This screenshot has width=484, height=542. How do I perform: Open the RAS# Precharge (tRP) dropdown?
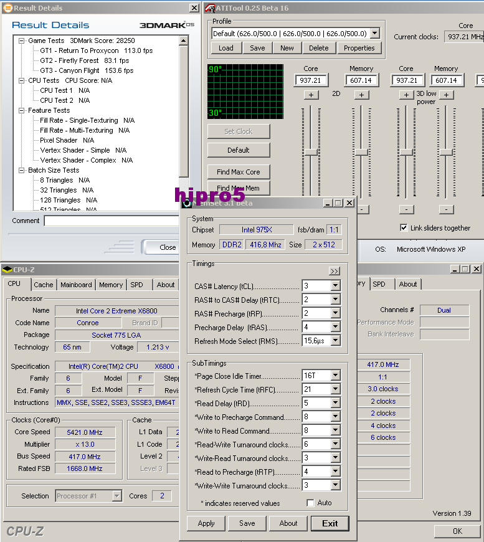tap(335, 313)
